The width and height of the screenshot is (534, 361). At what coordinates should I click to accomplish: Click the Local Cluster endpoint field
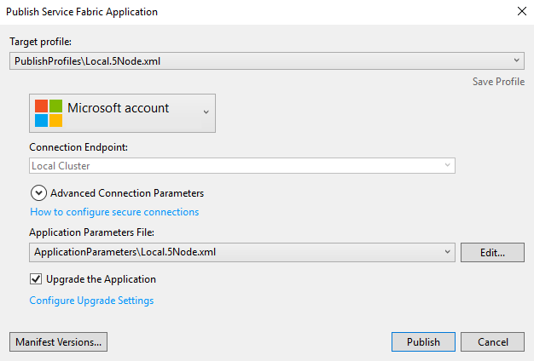242,165
